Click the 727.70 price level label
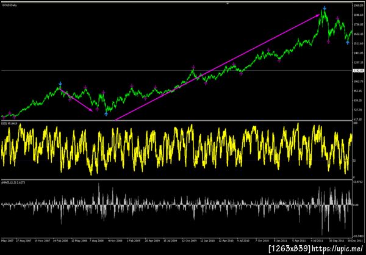366x255 pixels. click(359, 110)
